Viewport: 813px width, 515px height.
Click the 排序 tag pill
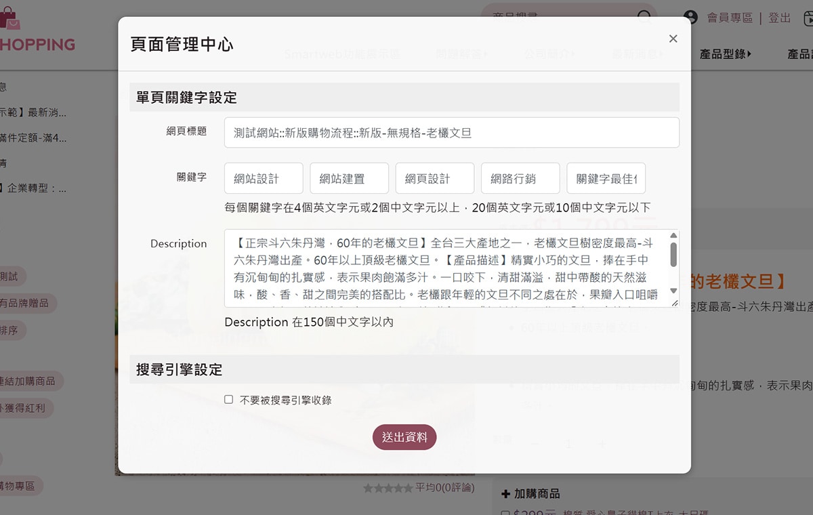pyautogui.click(x=11, y=331)
